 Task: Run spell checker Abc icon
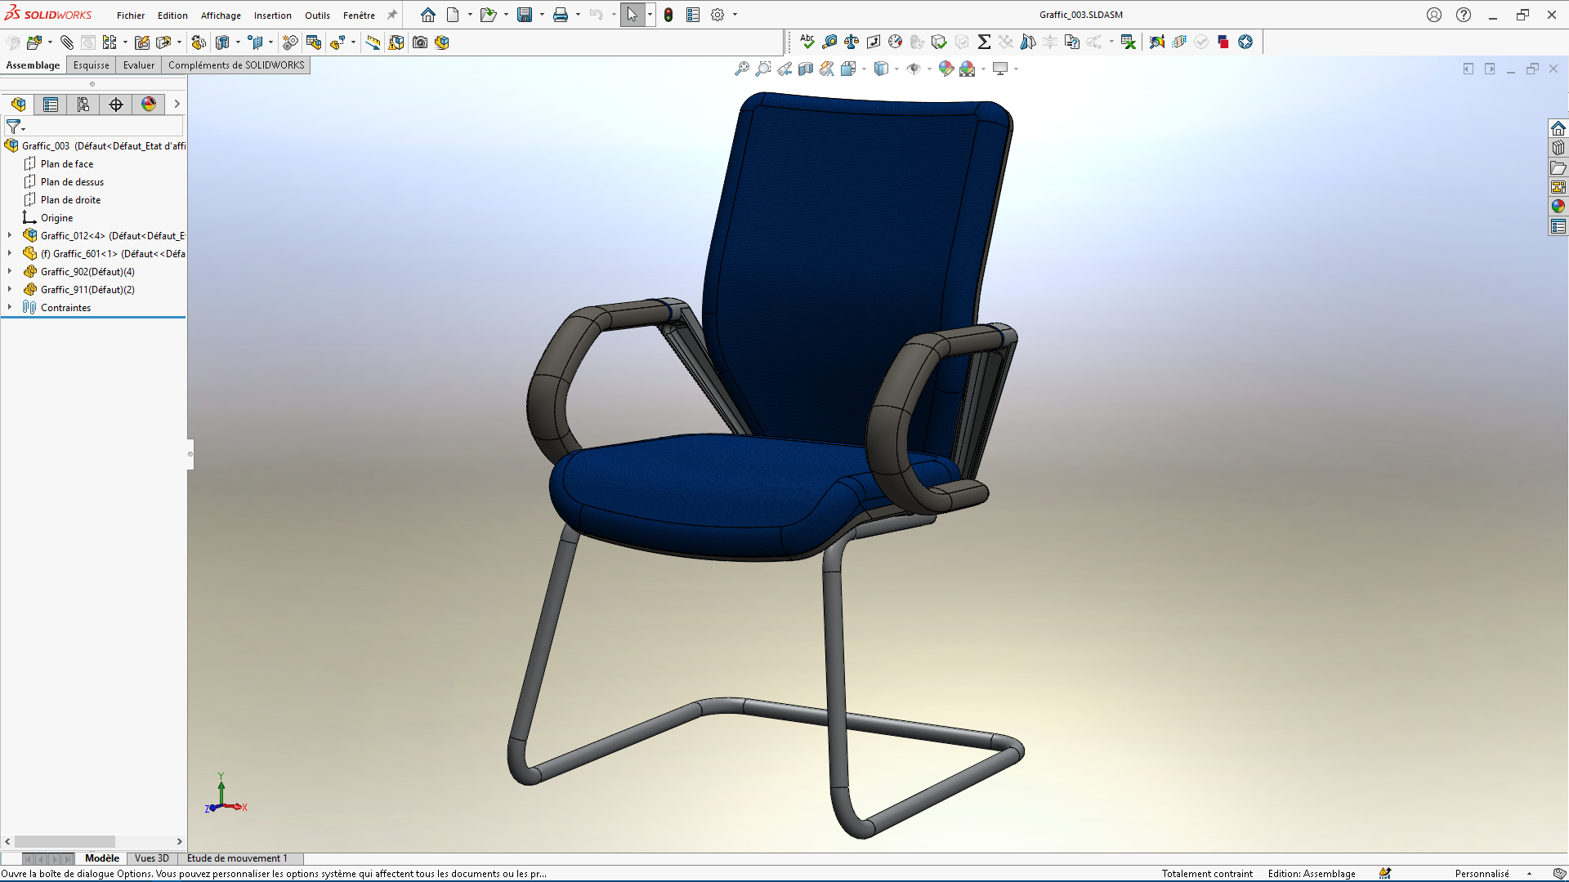point(807,42)
